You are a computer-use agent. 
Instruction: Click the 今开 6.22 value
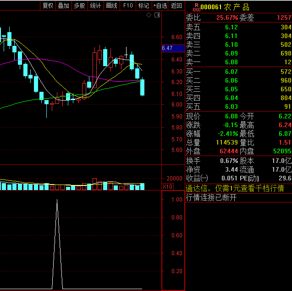285,116
